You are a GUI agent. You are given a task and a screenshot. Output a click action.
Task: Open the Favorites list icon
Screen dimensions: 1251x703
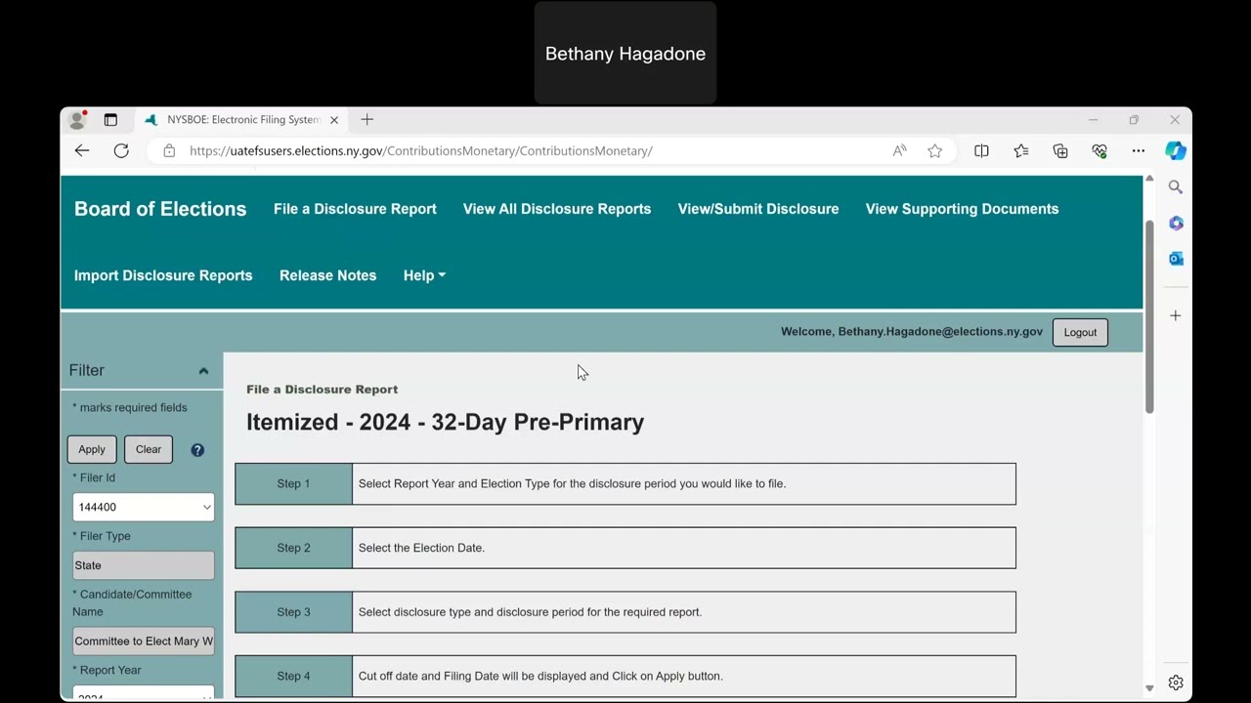tap(1021, 150)
